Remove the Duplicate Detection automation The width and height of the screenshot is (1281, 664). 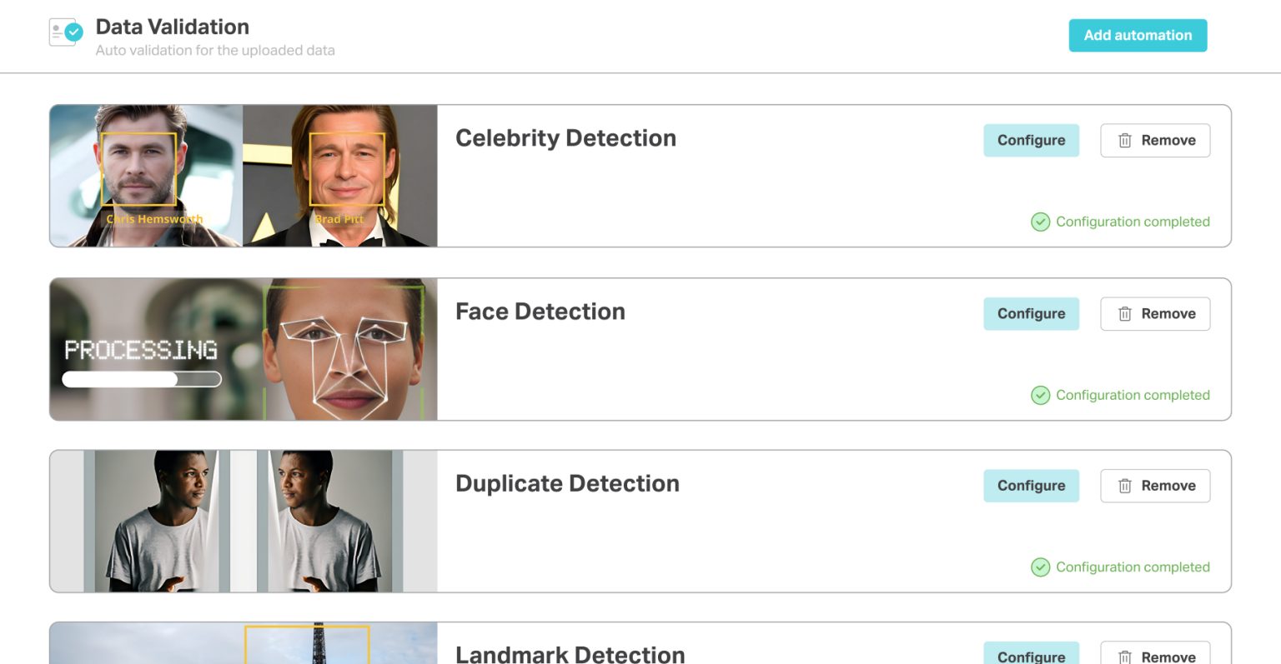click(x=1155, y=486)
